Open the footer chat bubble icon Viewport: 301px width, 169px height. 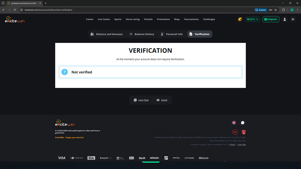pyautogui.click(x=243, y=123)
